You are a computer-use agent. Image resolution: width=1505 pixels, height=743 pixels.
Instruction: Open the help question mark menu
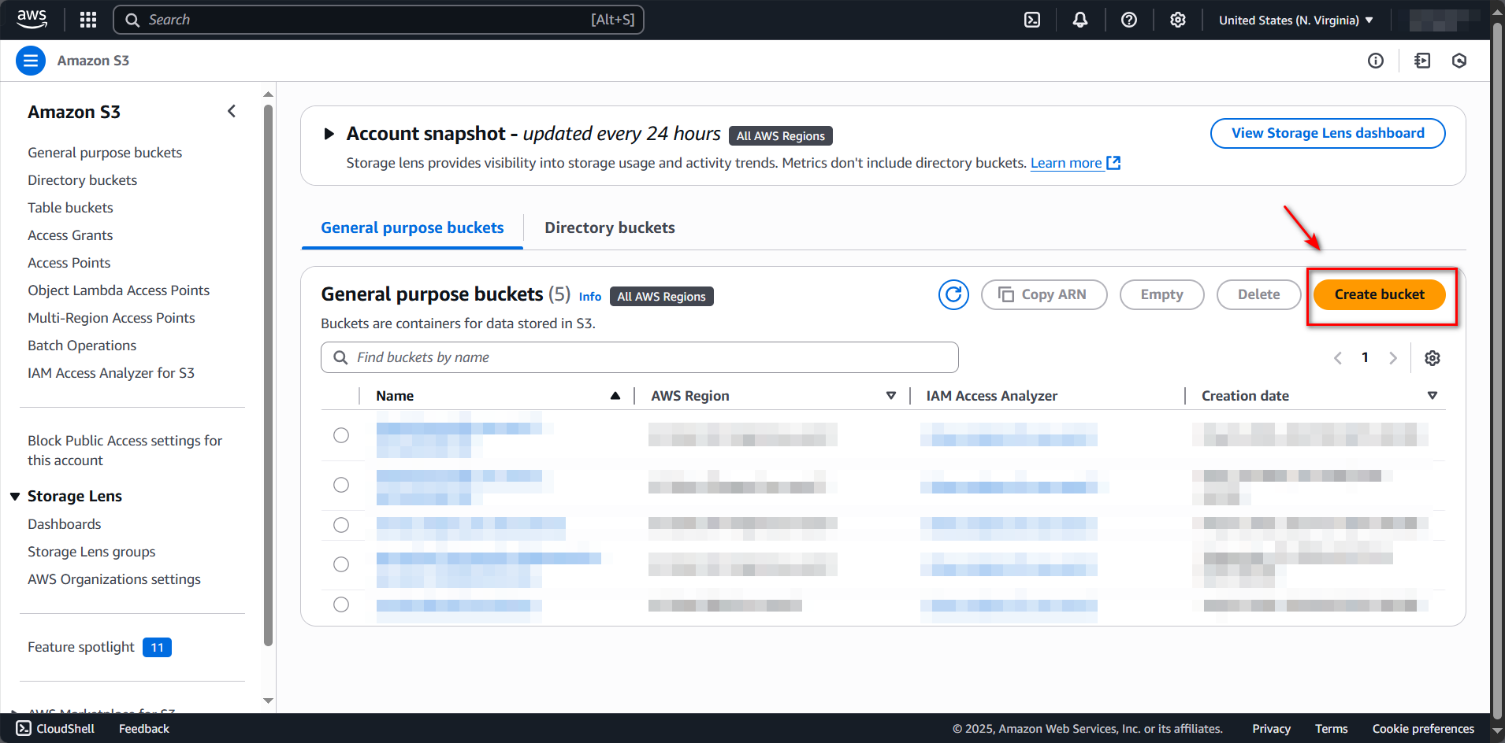pyautogui.click(x=1129, y=20)
